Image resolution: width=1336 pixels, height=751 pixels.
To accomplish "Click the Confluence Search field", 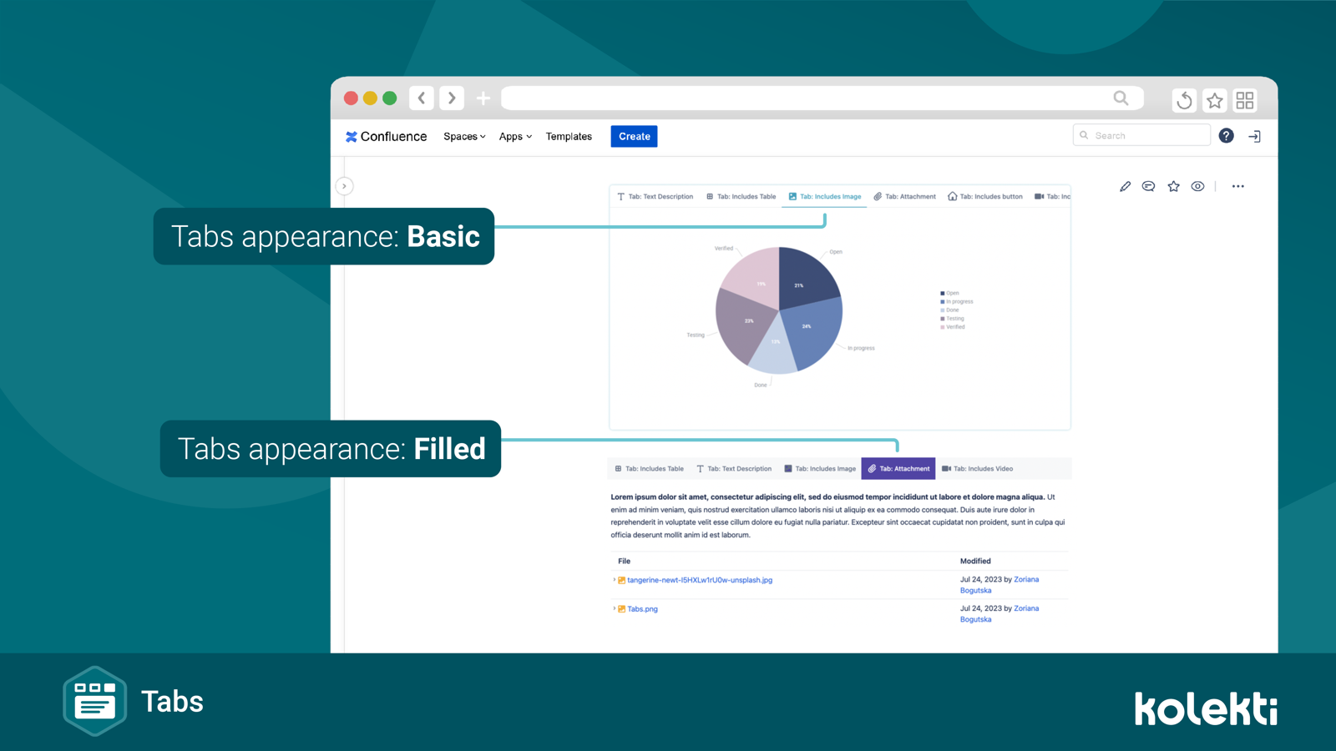I will pos(1141,135).
